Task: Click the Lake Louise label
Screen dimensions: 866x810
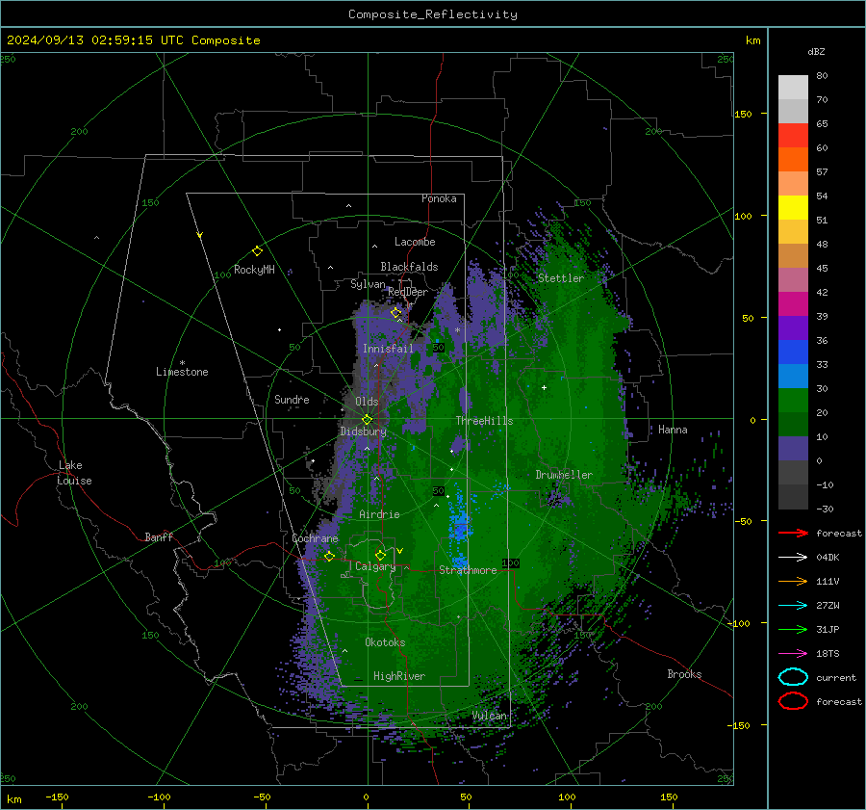Action: [75, 473]
